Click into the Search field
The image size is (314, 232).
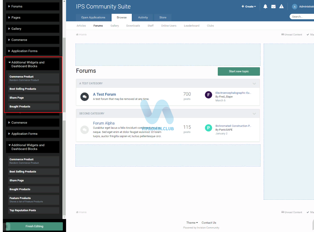[x=302, y=17]
